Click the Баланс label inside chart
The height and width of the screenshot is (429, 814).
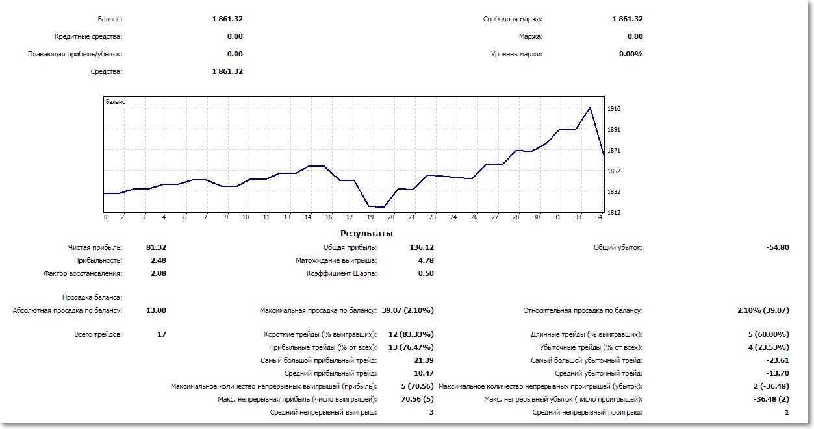pyautogui.click(x=116, y=102)
